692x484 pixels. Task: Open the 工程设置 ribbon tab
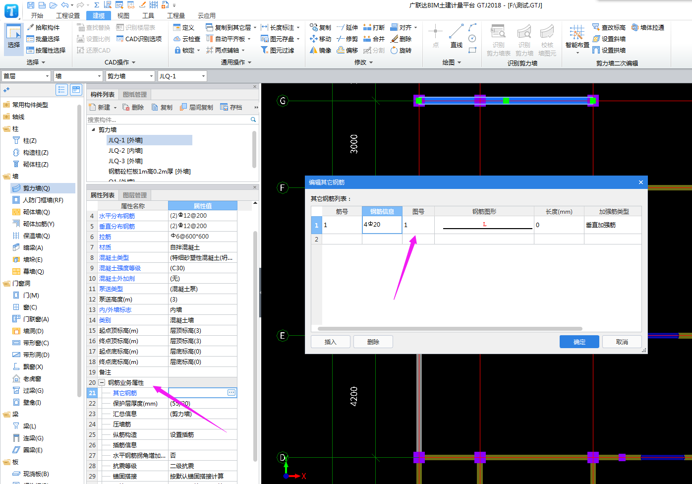tap(68, 15)
